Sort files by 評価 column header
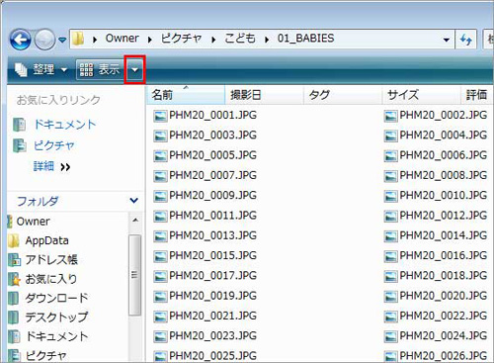This screenshot has width=494, height=363. [477, 95]
